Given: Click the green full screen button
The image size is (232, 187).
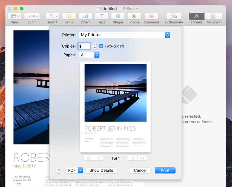Looking at the screenshot, I should [22, 8].
